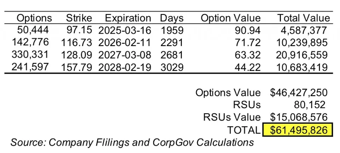Click the RSUs count 80,152
Viewport: 340px width, 153px height.
click(310, 105)
